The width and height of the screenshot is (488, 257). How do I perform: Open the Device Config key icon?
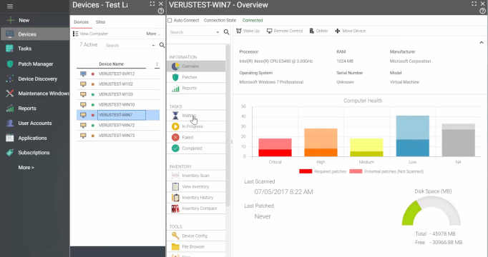coord(175,236)
